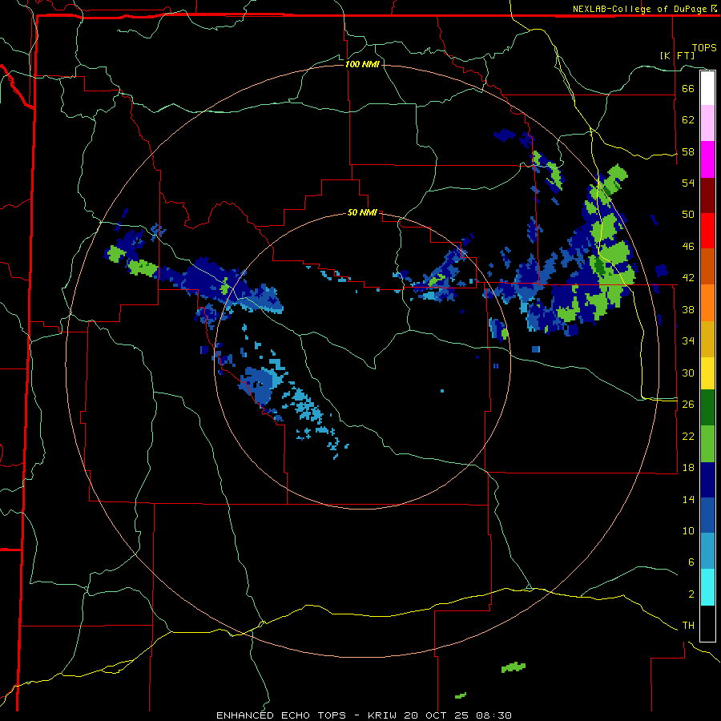Click the 'ENHANCED ECHO TOPS' product title
The image size is (721, 721).
click(x=281, y=715)
